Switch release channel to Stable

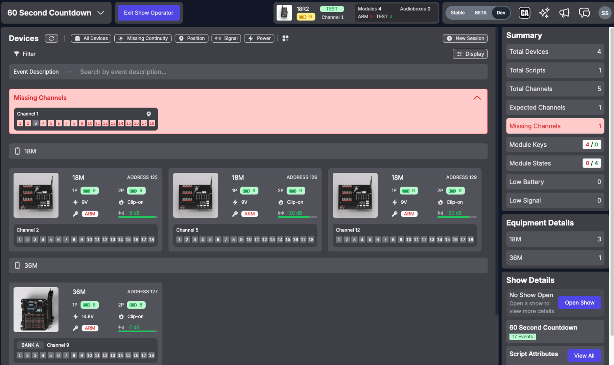click(457, 13)
